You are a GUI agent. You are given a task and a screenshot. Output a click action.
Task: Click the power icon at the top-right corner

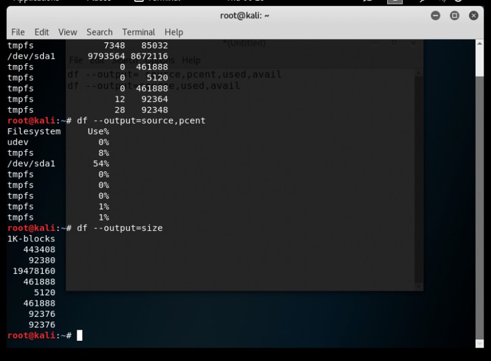(x=458, y=2)
